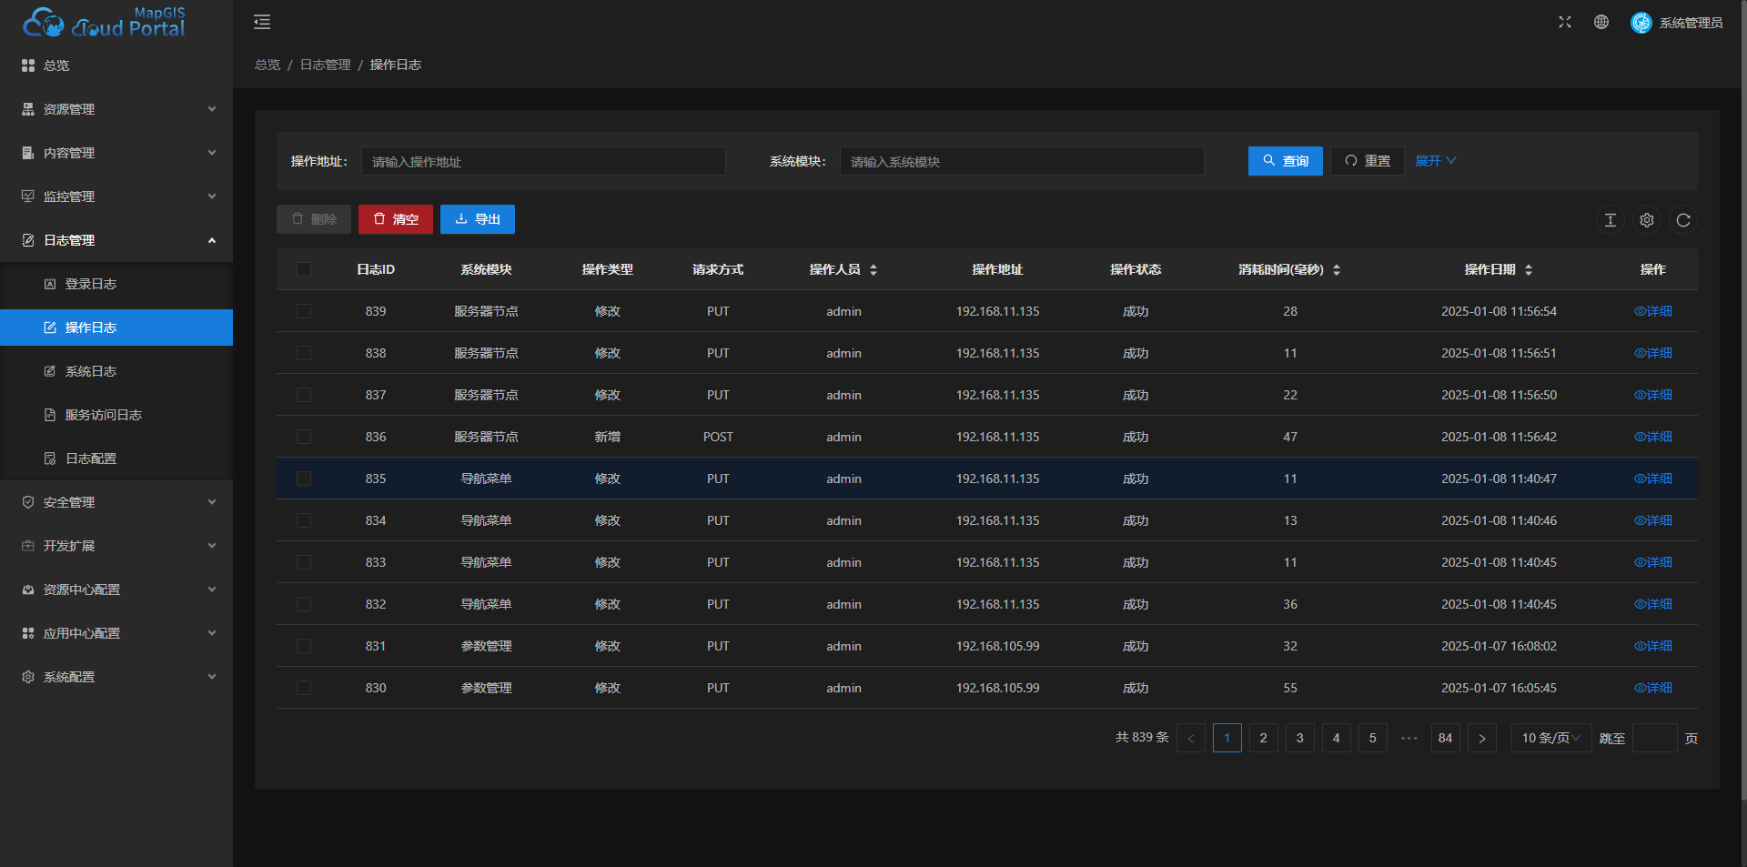The height and width of the screenshot is (867, 1747).
Task: Click the 重置 reset button
Action: (x=1368, y=161)
